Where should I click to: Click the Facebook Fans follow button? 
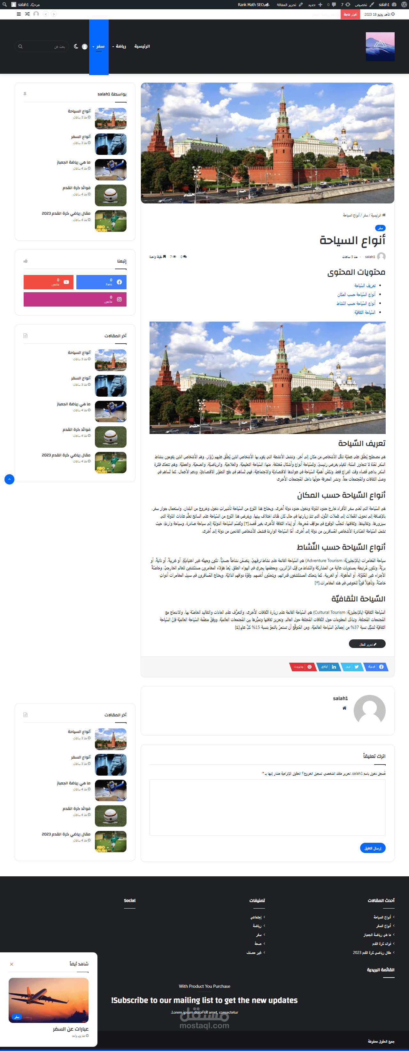click(101, 282)
